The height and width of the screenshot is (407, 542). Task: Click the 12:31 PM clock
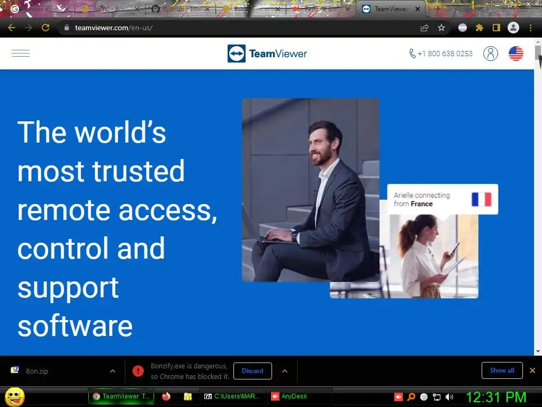coord(496,397)
